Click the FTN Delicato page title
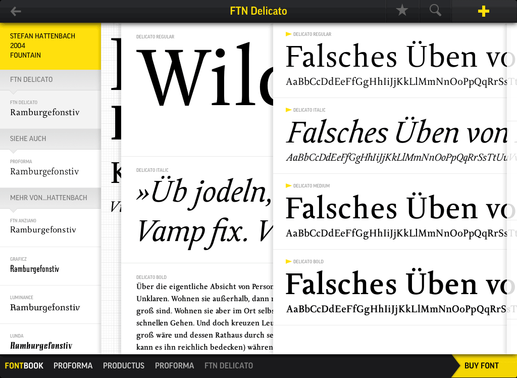Screen dimensions: 517x378 258,11
